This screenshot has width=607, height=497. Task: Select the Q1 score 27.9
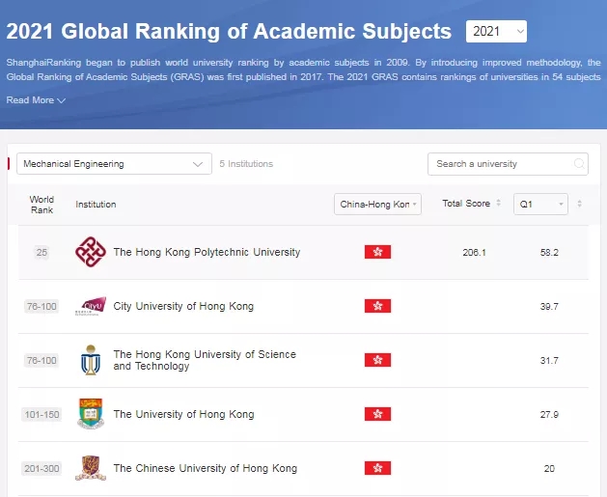(549, 415)
